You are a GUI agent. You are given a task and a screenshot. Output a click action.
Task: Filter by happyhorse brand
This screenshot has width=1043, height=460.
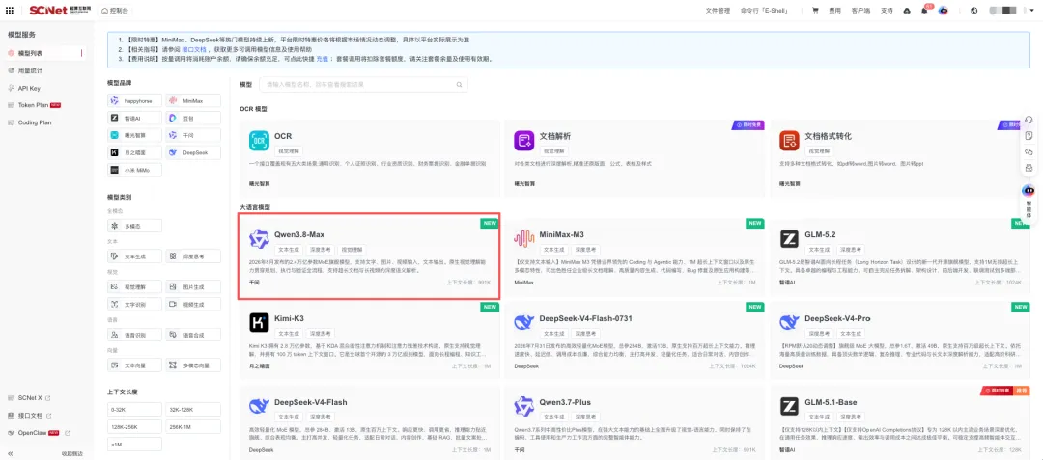click(134, 101)
